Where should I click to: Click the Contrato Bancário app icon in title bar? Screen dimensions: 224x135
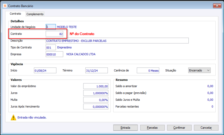5,6
